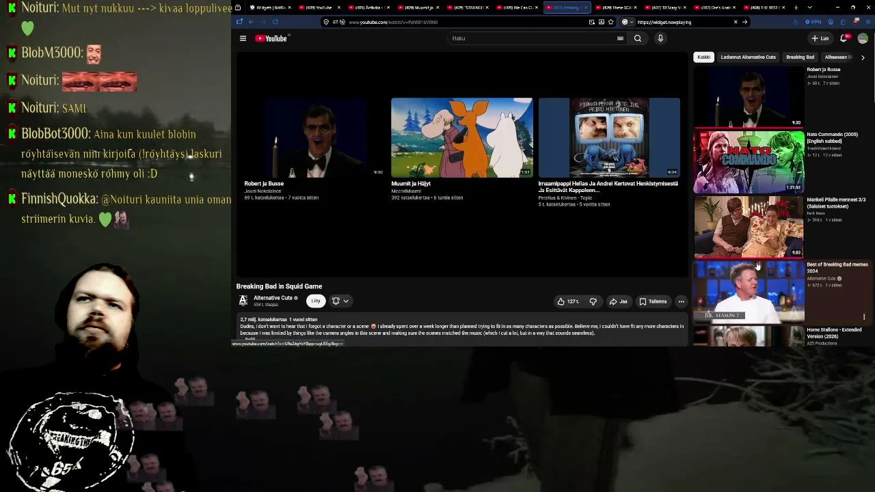Switch to the We Can browser tab
The width and height of the screenshot is (875, 492).
517,8
